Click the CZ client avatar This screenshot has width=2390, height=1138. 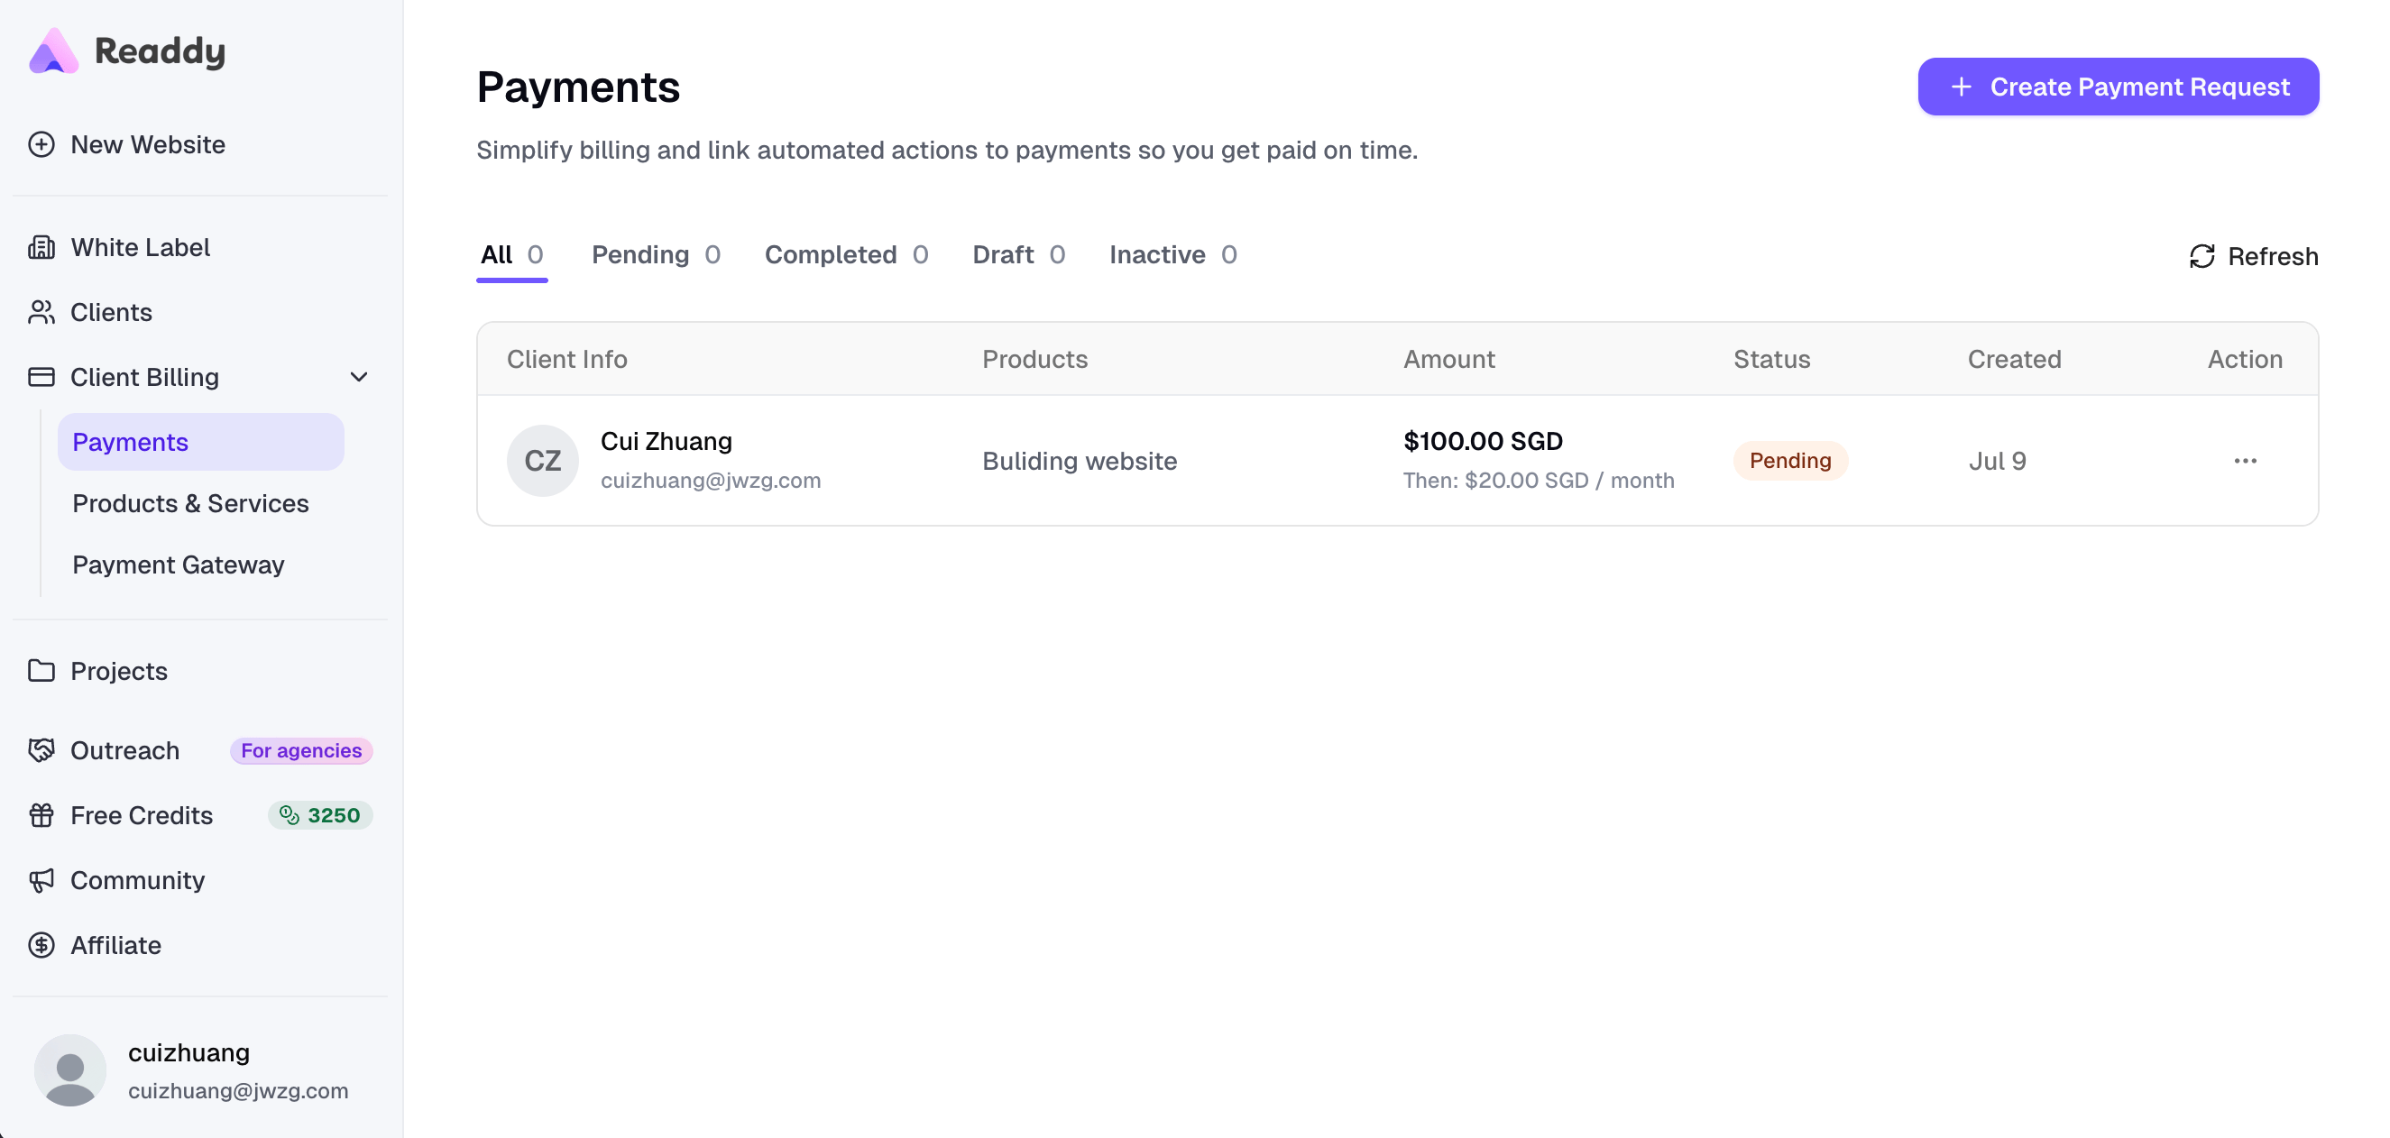tap(543, 461)
